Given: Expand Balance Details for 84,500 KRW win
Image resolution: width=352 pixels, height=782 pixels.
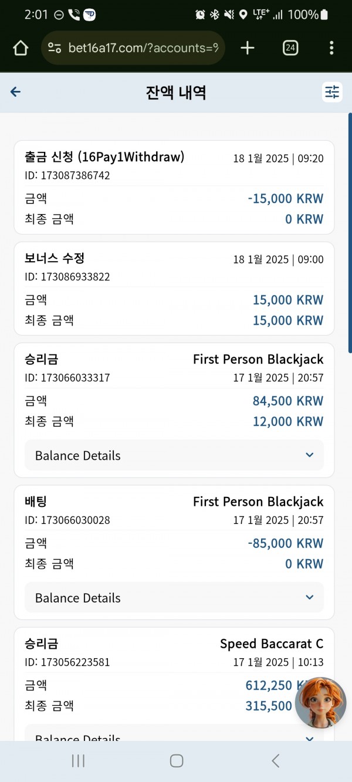Looking at the screenshot, I should click(174, 455).
